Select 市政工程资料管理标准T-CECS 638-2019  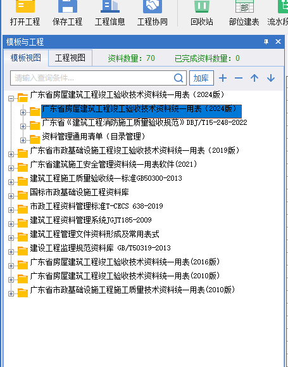pos(96,206)
